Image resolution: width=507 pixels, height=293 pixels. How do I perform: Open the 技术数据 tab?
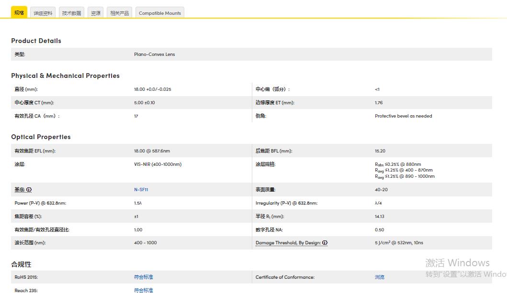point(72,13)
